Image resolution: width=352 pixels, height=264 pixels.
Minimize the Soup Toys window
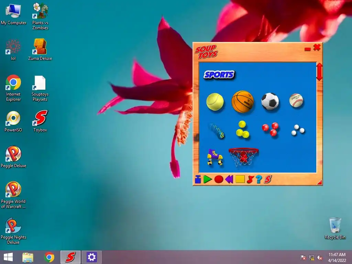pos(308,49)
